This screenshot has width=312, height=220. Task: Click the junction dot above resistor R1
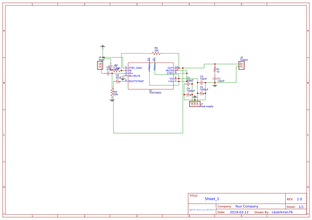pos(215,64)
